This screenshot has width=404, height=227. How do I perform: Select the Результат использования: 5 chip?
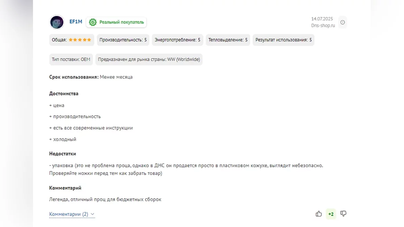pos(283,40)
